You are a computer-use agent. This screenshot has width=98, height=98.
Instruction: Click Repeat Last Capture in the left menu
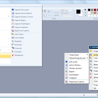(26, 31)
